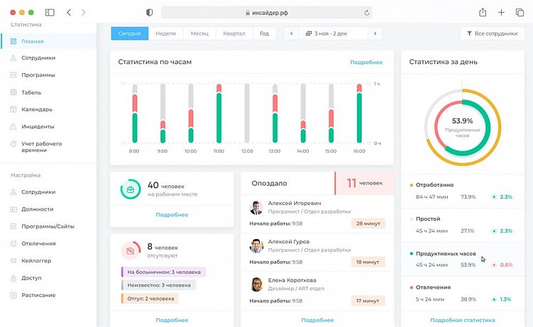Screen dimensions: 533x327
Task: Click the Сотрудники person icon under Статистика
Action: click(13, 57)
